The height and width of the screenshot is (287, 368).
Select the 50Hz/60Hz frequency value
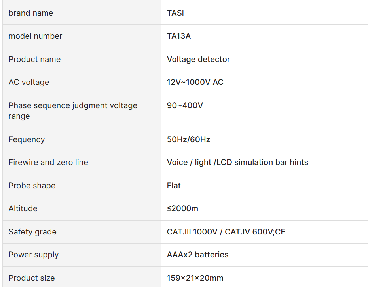click(x=188, y=139)
